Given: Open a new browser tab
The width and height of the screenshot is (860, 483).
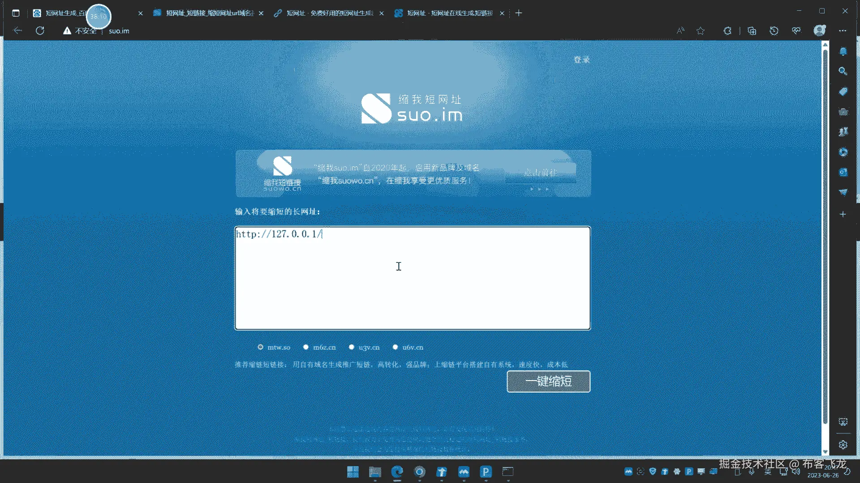Looking at the screenshot, I should 519,13.
